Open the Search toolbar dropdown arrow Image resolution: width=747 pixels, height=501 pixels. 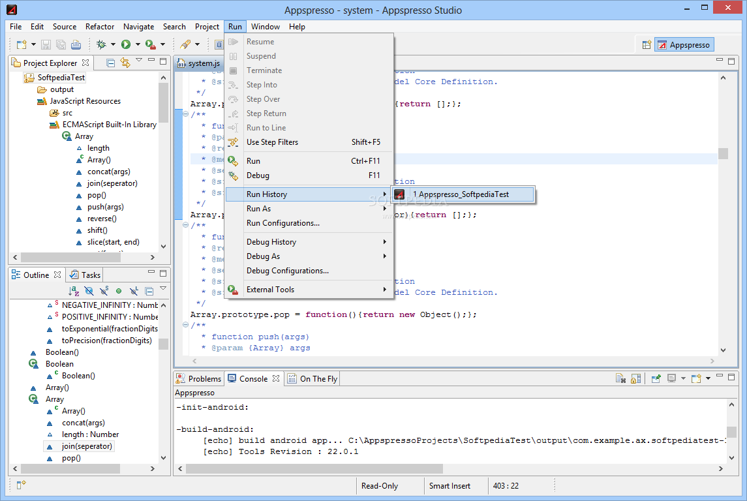point(197,45)
